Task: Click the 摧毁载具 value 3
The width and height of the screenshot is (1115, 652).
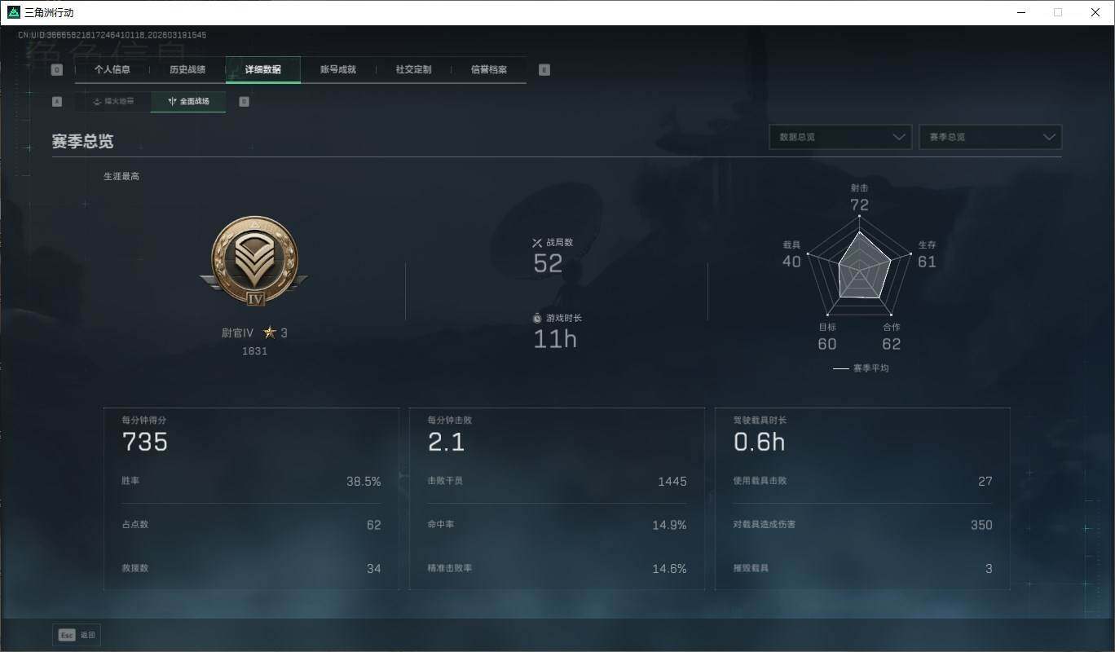Action: [x=989, y=569]
